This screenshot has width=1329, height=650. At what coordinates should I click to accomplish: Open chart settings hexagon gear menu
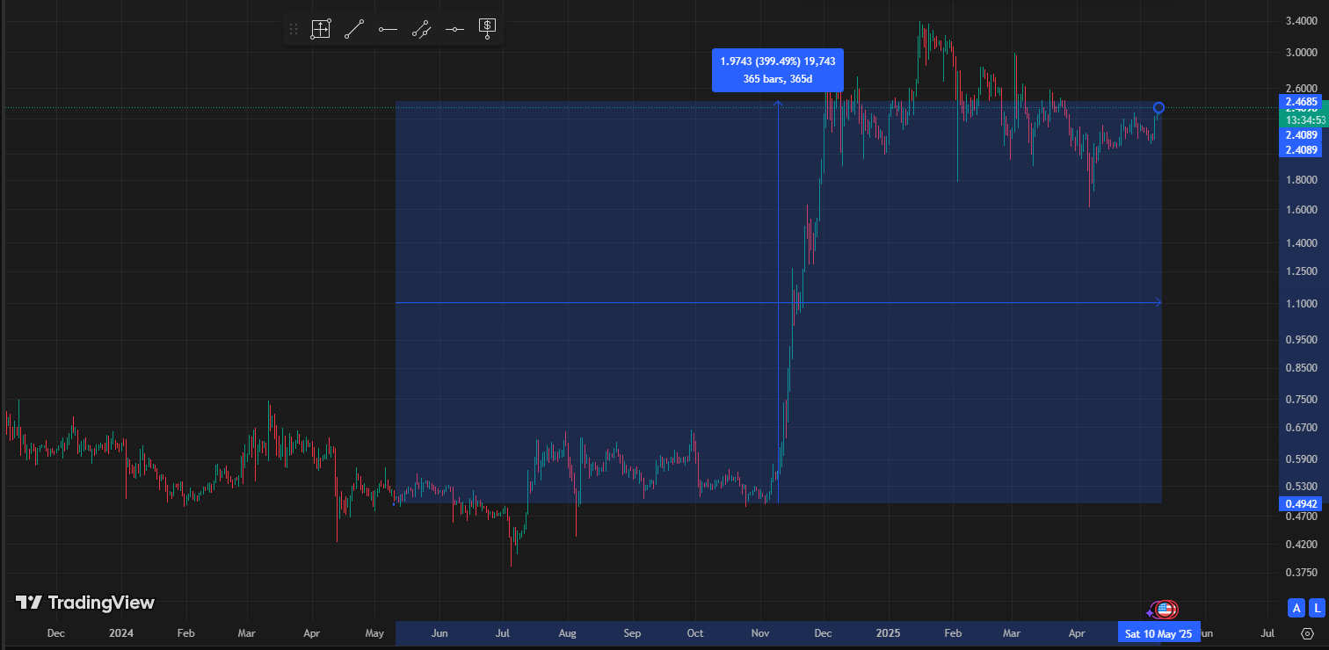point(1307,633)
